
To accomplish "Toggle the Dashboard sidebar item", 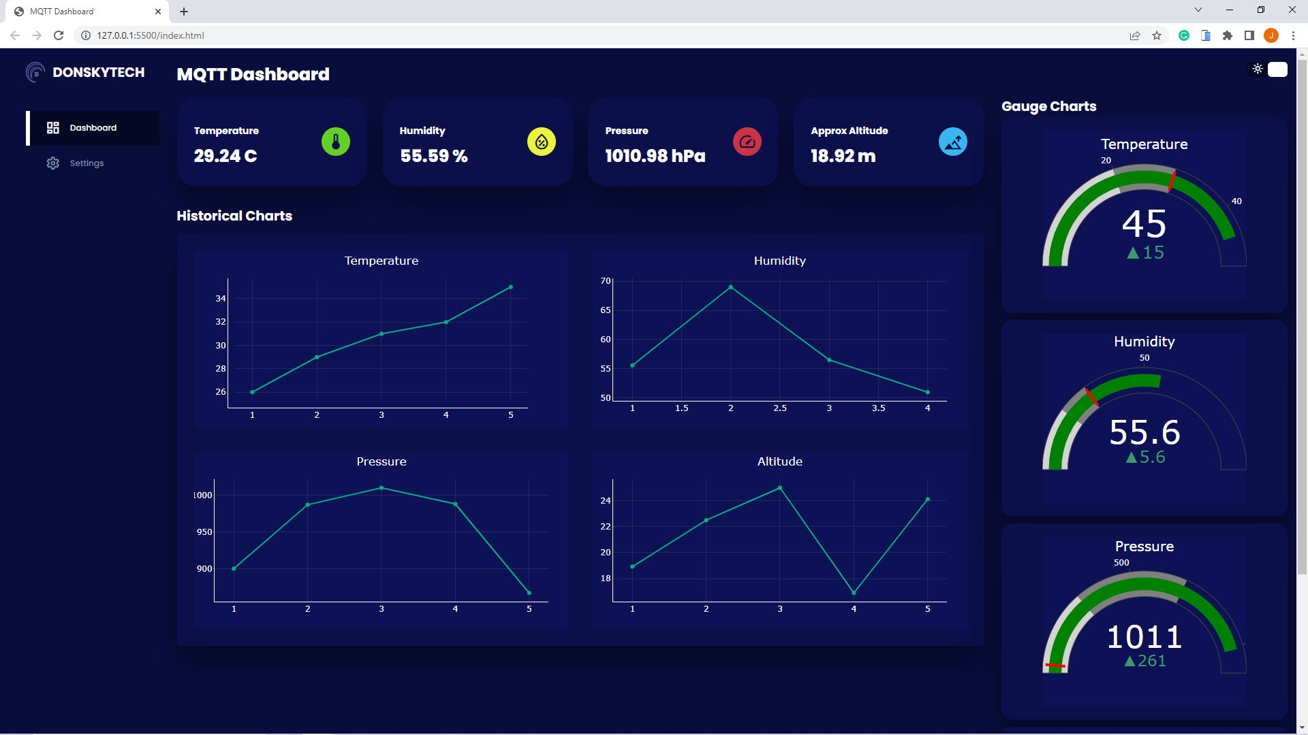I will pos(93,127).
